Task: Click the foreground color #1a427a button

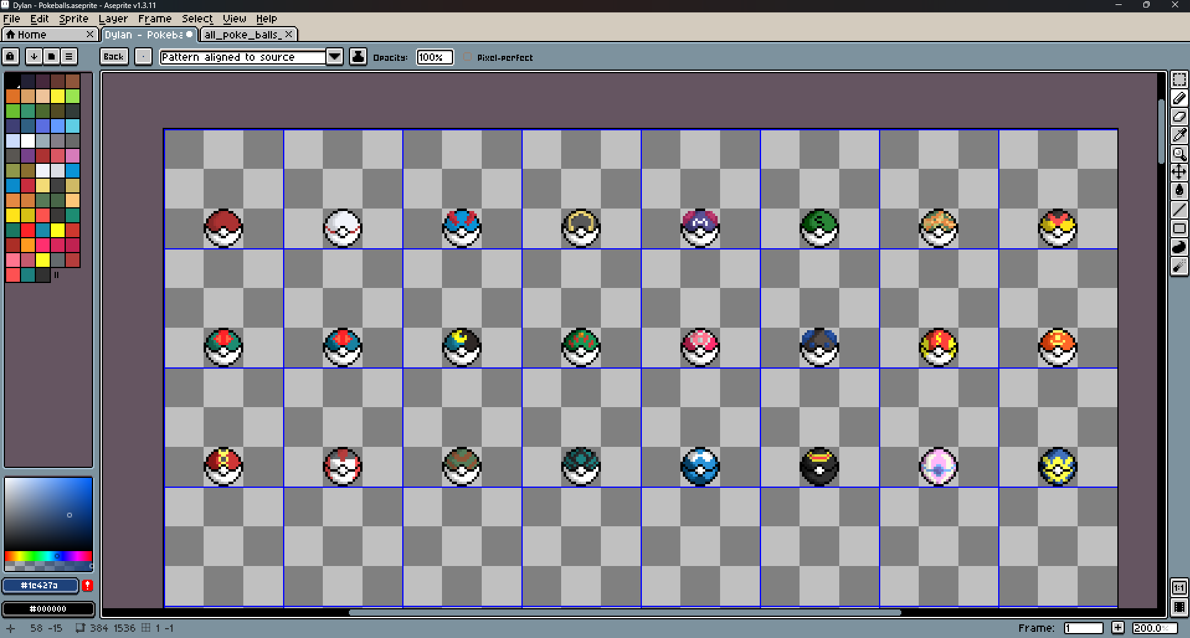Action: pos(40,585)
